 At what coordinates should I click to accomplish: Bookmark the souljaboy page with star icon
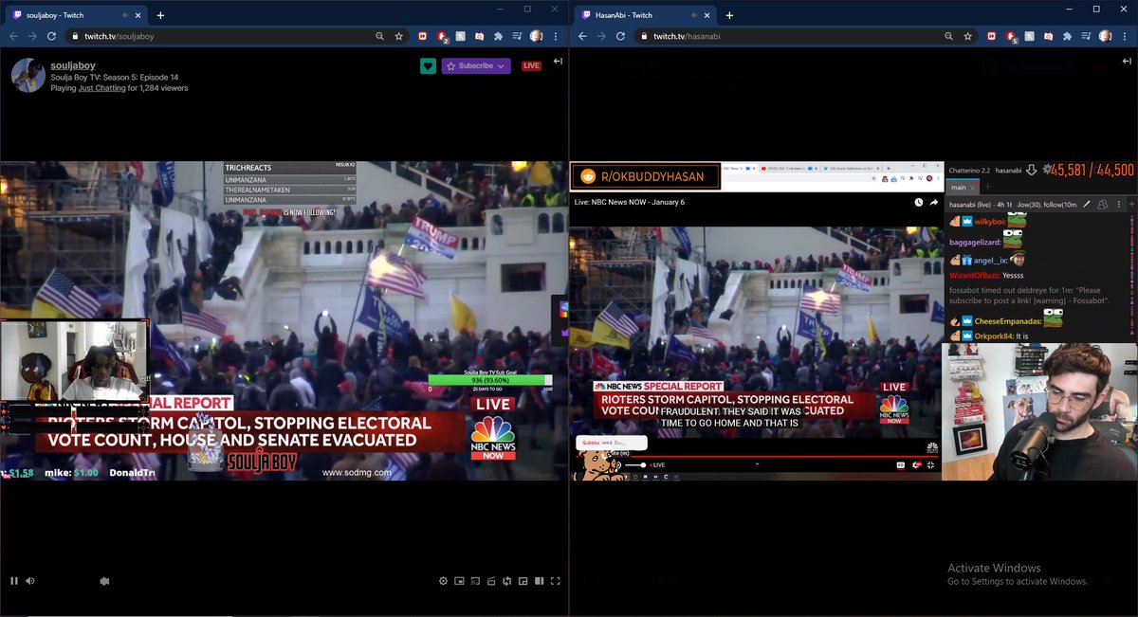(x=399, y=36)
